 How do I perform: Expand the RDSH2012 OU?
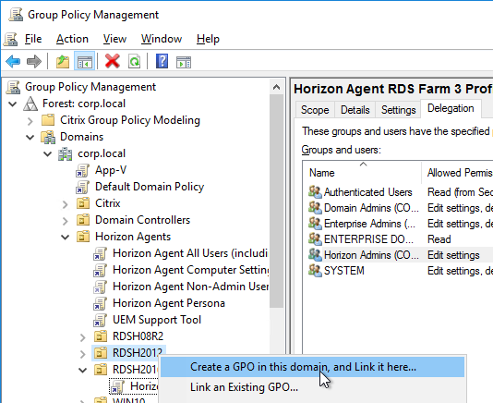point(83,354)
